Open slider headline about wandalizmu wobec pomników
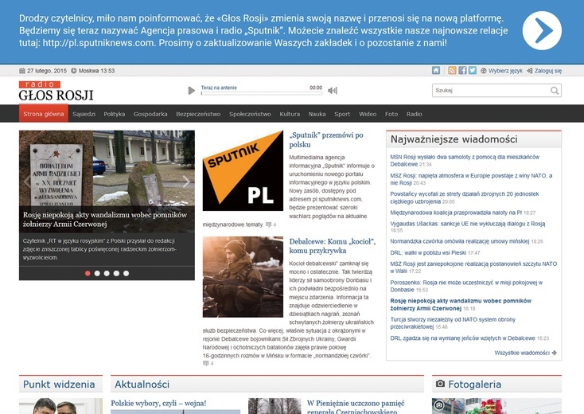Image resolution: width=584 pixels, height=414 pixels. [105, 220]
